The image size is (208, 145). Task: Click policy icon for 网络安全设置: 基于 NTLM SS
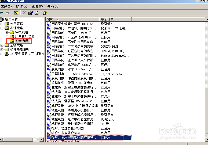coord(49,24)
